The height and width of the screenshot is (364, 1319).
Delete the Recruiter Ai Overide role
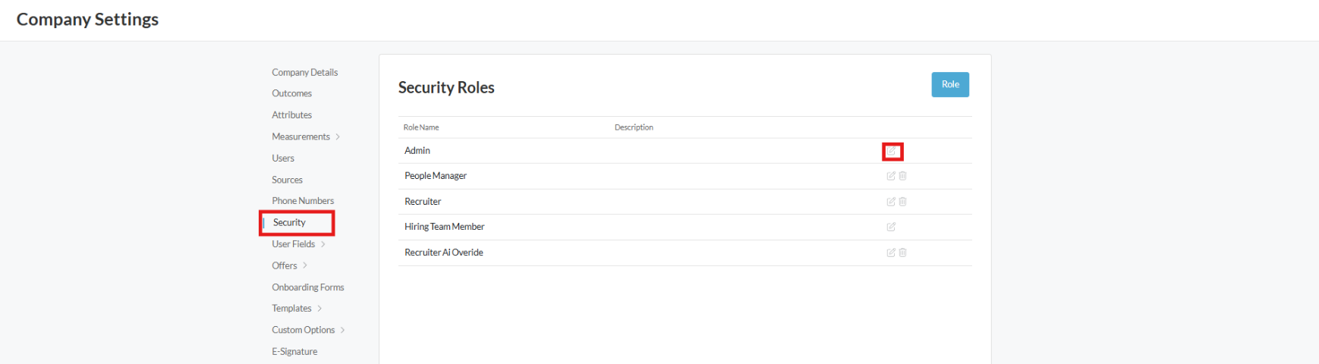tap(902, 253)
